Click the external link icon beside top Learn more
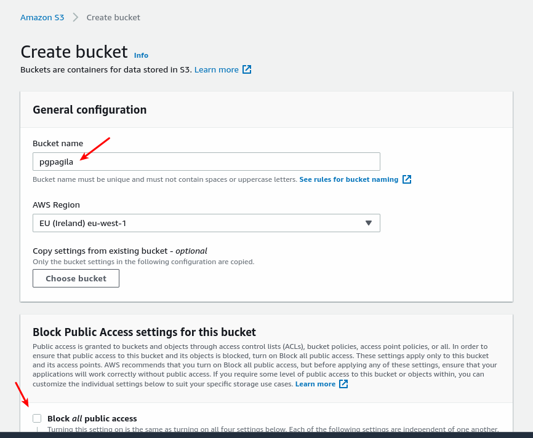 [x=246, y=69]
